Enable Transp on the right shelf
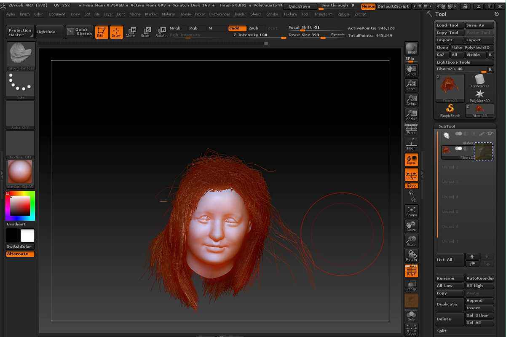Viewport: 506px width, 337px height. (x=411, y=285)
